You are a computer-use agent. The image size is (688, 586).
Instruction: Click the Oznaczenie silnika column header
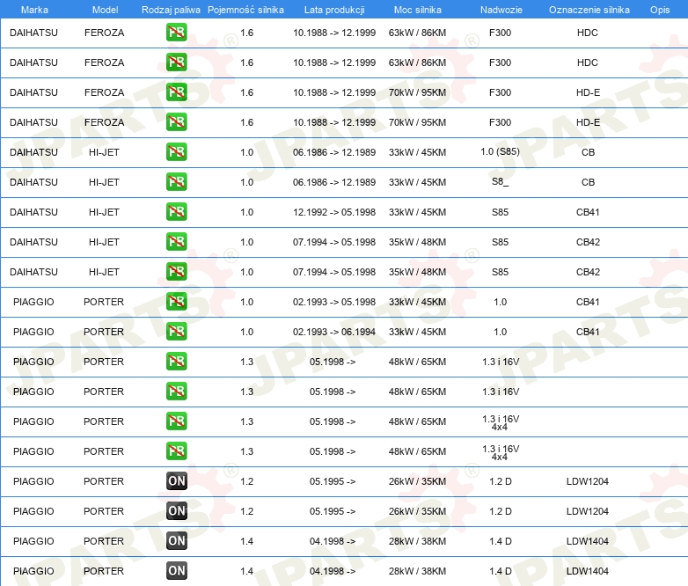[x=589, y=9]
